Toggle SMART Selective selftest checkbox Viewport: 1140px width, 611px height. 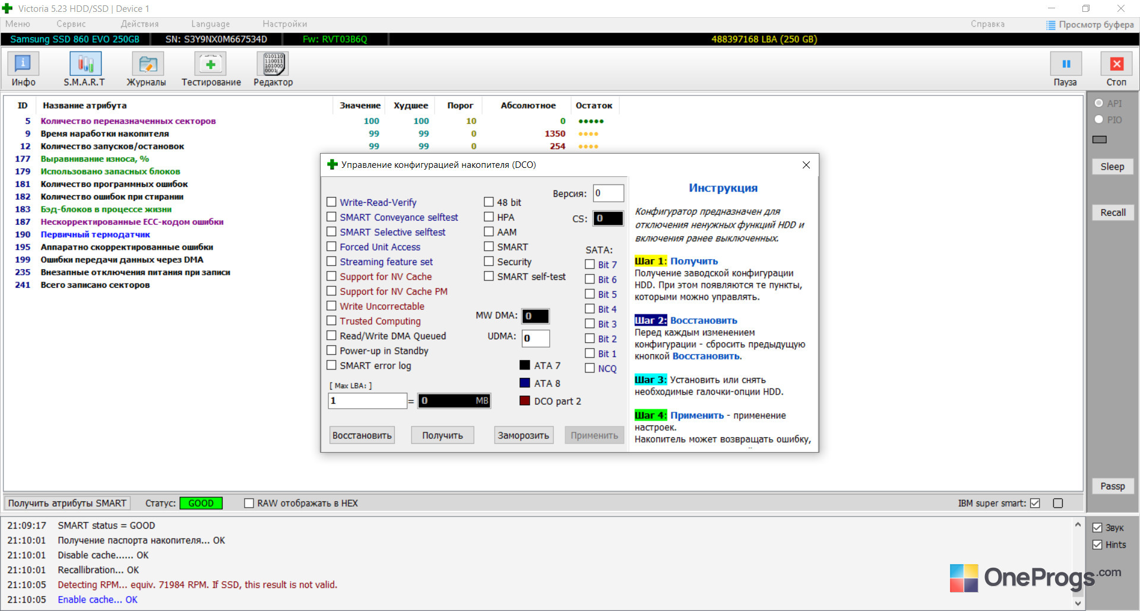[x=331, y=232]
